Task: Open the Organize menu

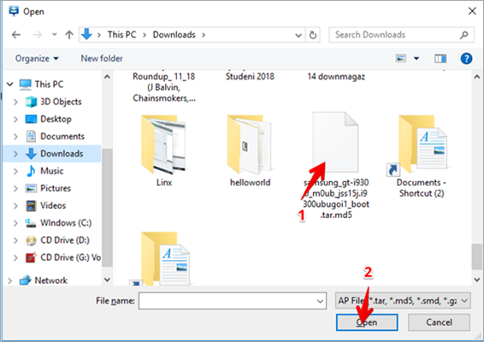Action: click(x=37, y=58)
